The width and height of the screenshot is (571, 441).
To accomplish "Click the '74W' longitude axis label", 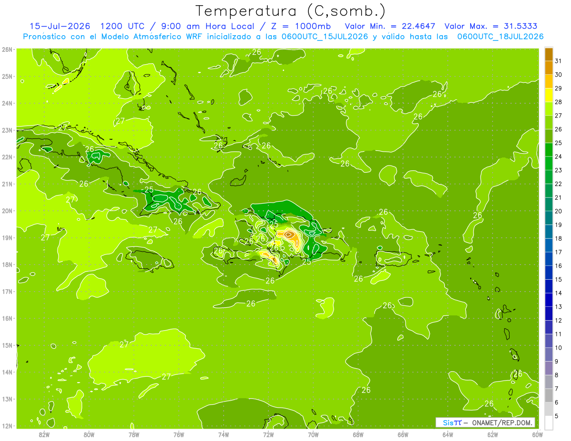I will click(x=224, y=434).
